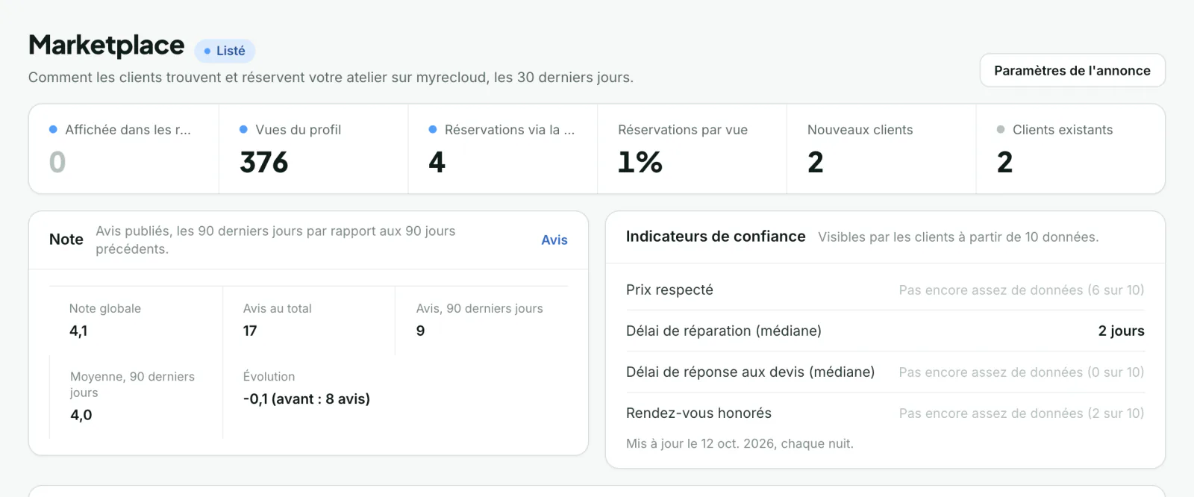Click the Évolution value -0,1 (avant : 8 avis)
This screenshot has height=497, width=1194.
point(307,398)
